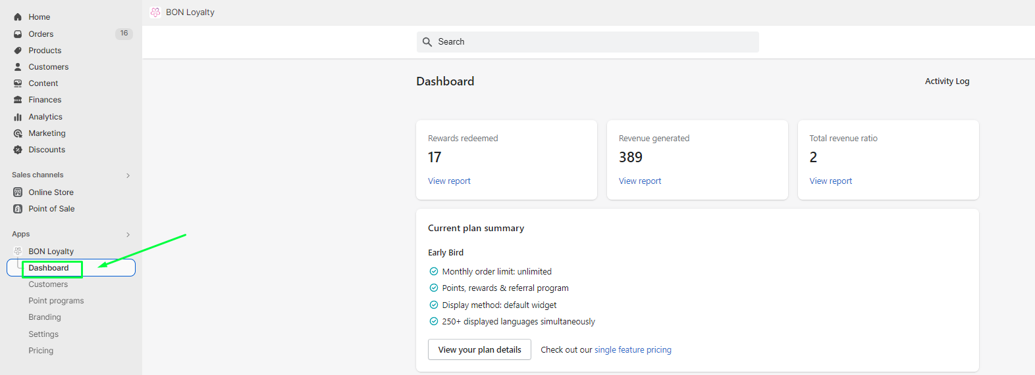1035x375 pixels.
Task: Open Analytics bar chart icon
Action: tap(18, 117)
